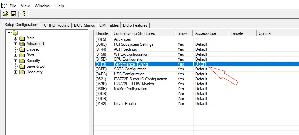Open the View menu
The width and height of the screenshot is (299, 135).
pos(25,6)
